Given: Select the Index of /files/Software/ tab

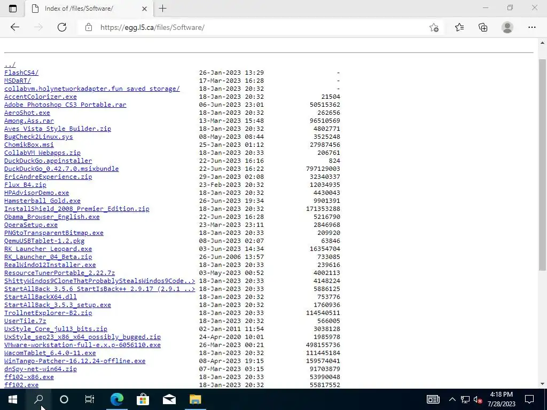Looking at the screenshot, I should click(89, 9).
